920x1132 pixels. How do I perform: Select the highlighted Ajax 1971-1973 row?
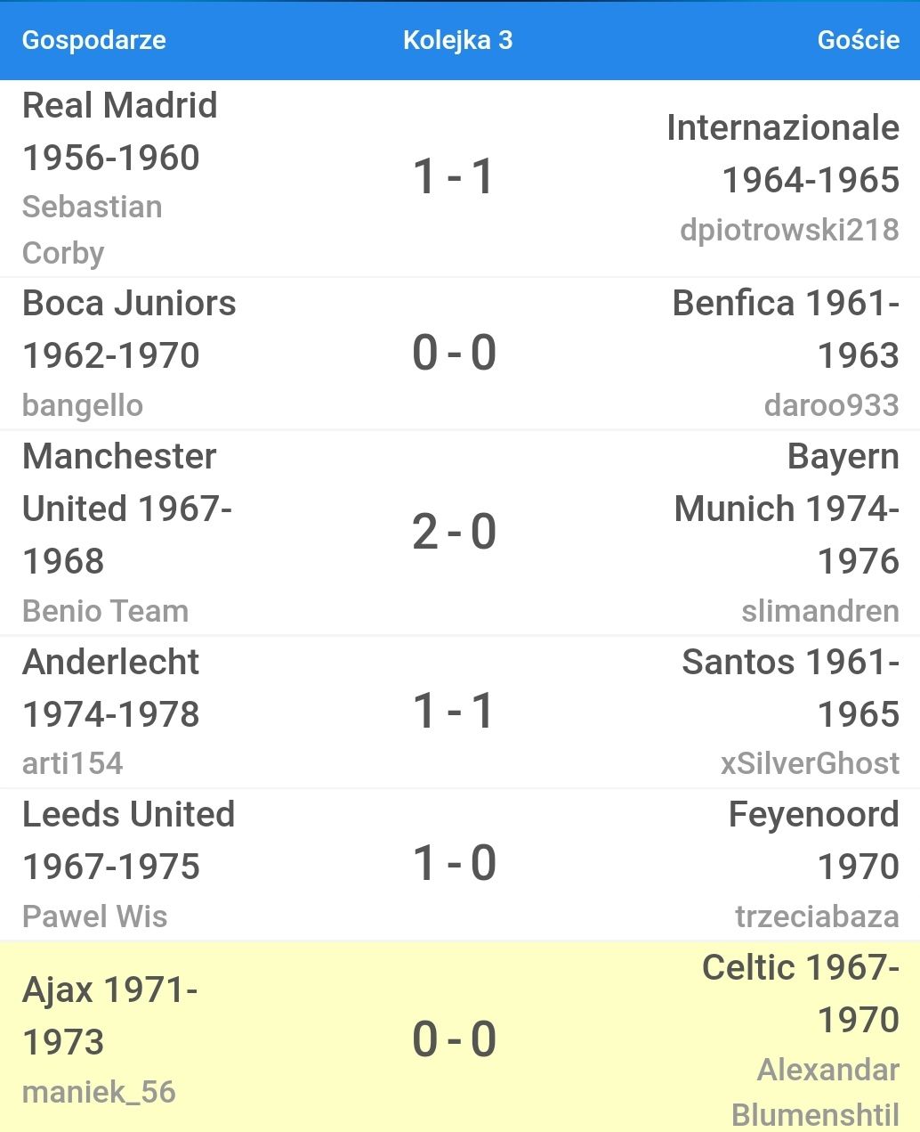(x=460, y=1037)
